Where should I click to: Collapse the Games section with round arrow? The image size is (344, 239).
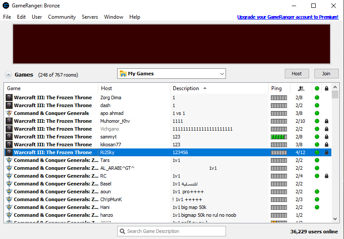click(x=8, y=75)
